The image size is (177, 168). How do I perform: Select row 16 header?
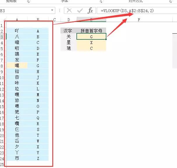2,112
